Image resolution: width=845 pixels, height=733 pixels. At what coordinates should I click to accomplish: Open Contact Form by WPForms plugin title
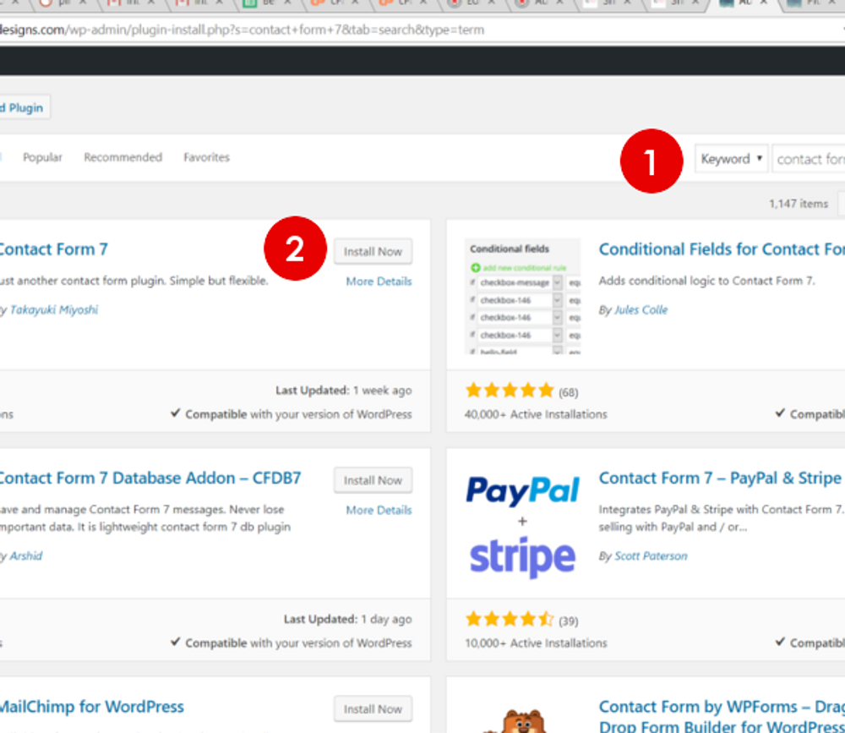click(x=722, y=716)
